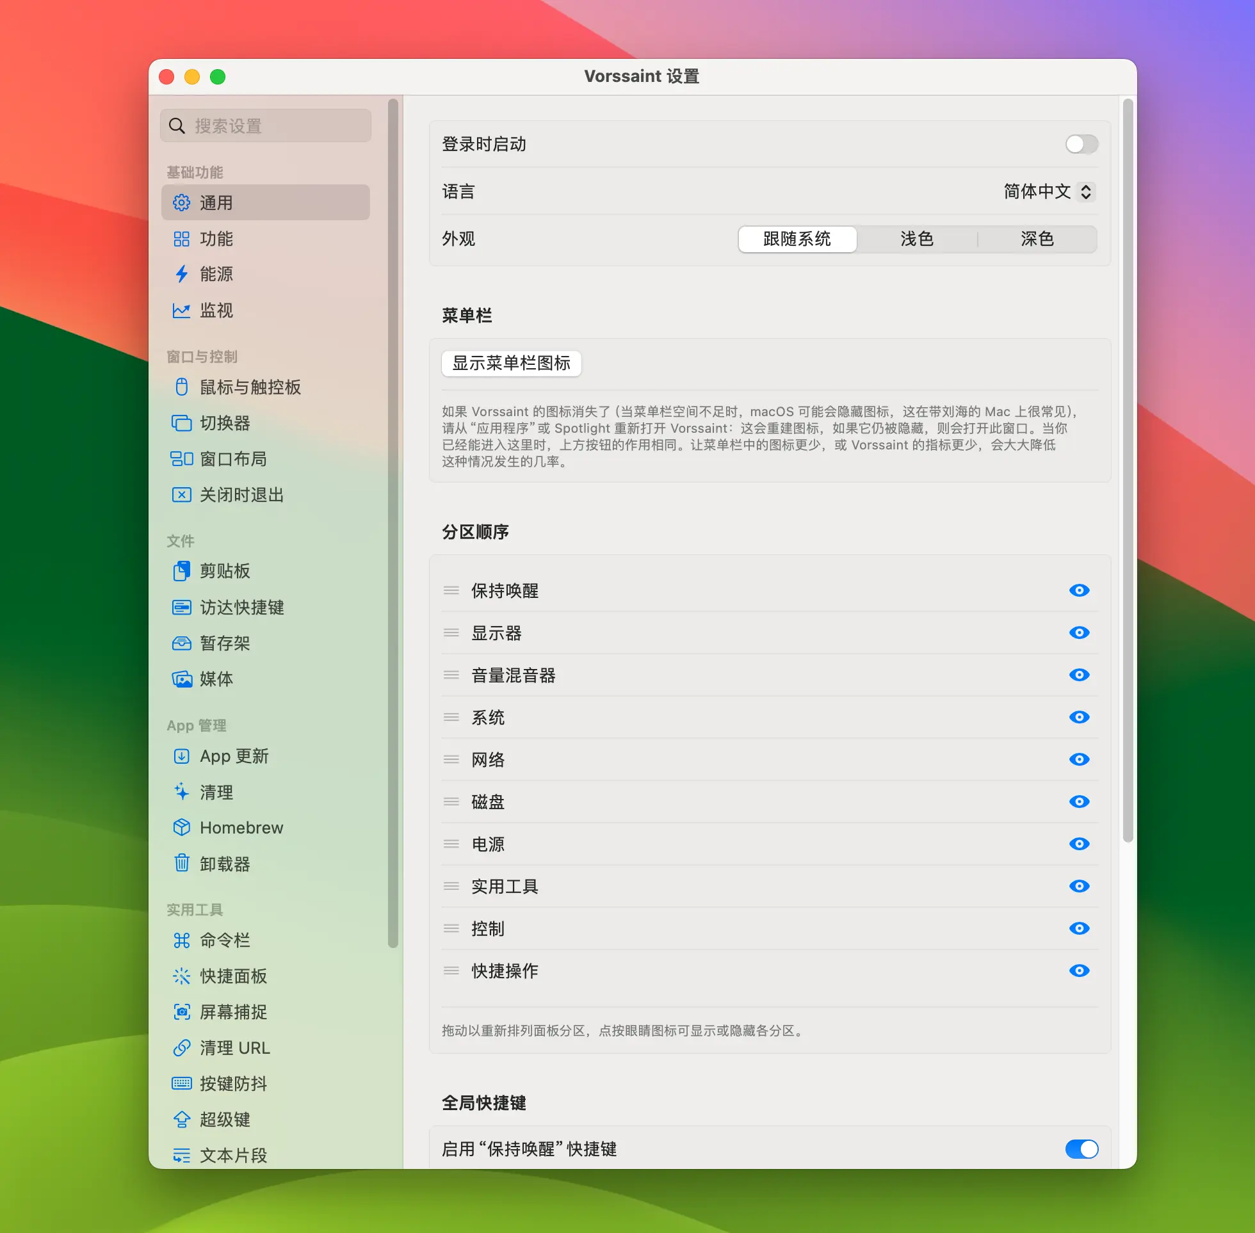The image size is (1255, 1233).
Task: Hide the 显示器 section via eye icon
Action: [1079, 633]
